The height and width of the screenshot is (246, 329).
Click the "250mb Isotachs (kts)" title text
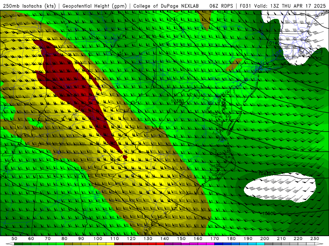point(29,6)
